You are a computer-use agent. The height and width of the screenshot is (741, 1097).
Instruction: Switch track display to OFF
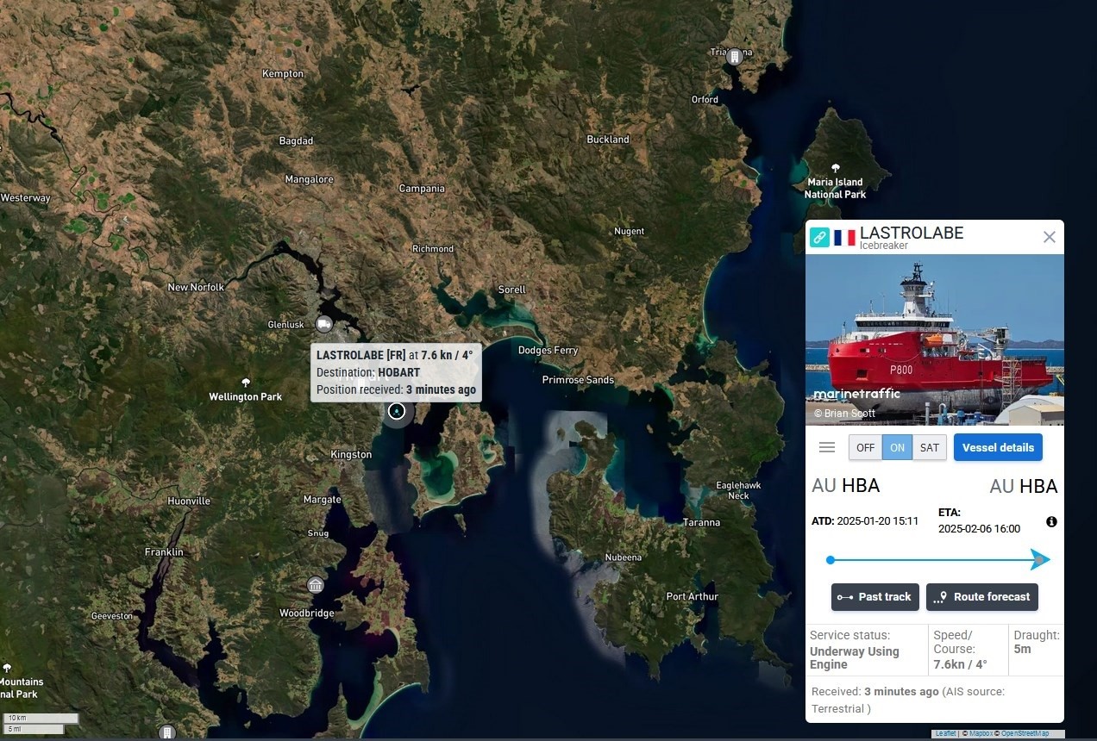pyautogui.click(x=865, y=447)
